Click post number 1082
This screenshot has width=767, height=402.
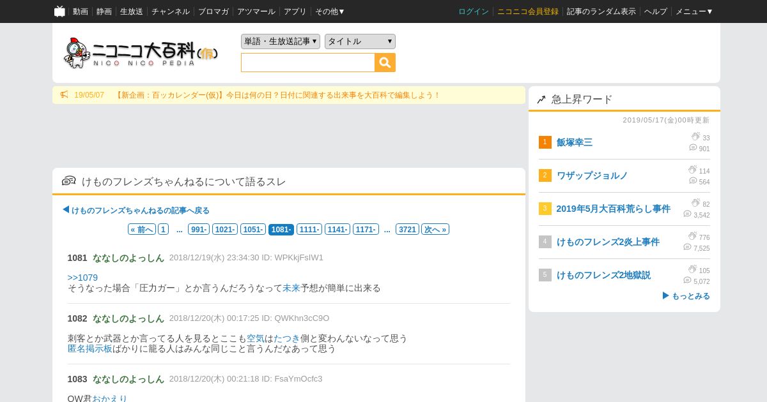point(77,318)
